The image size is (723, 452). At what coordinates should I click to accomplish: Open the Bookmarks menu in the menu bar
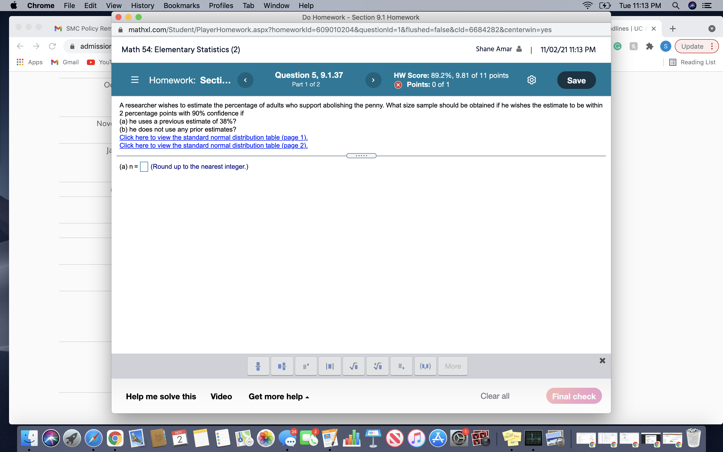coord(181,5)
